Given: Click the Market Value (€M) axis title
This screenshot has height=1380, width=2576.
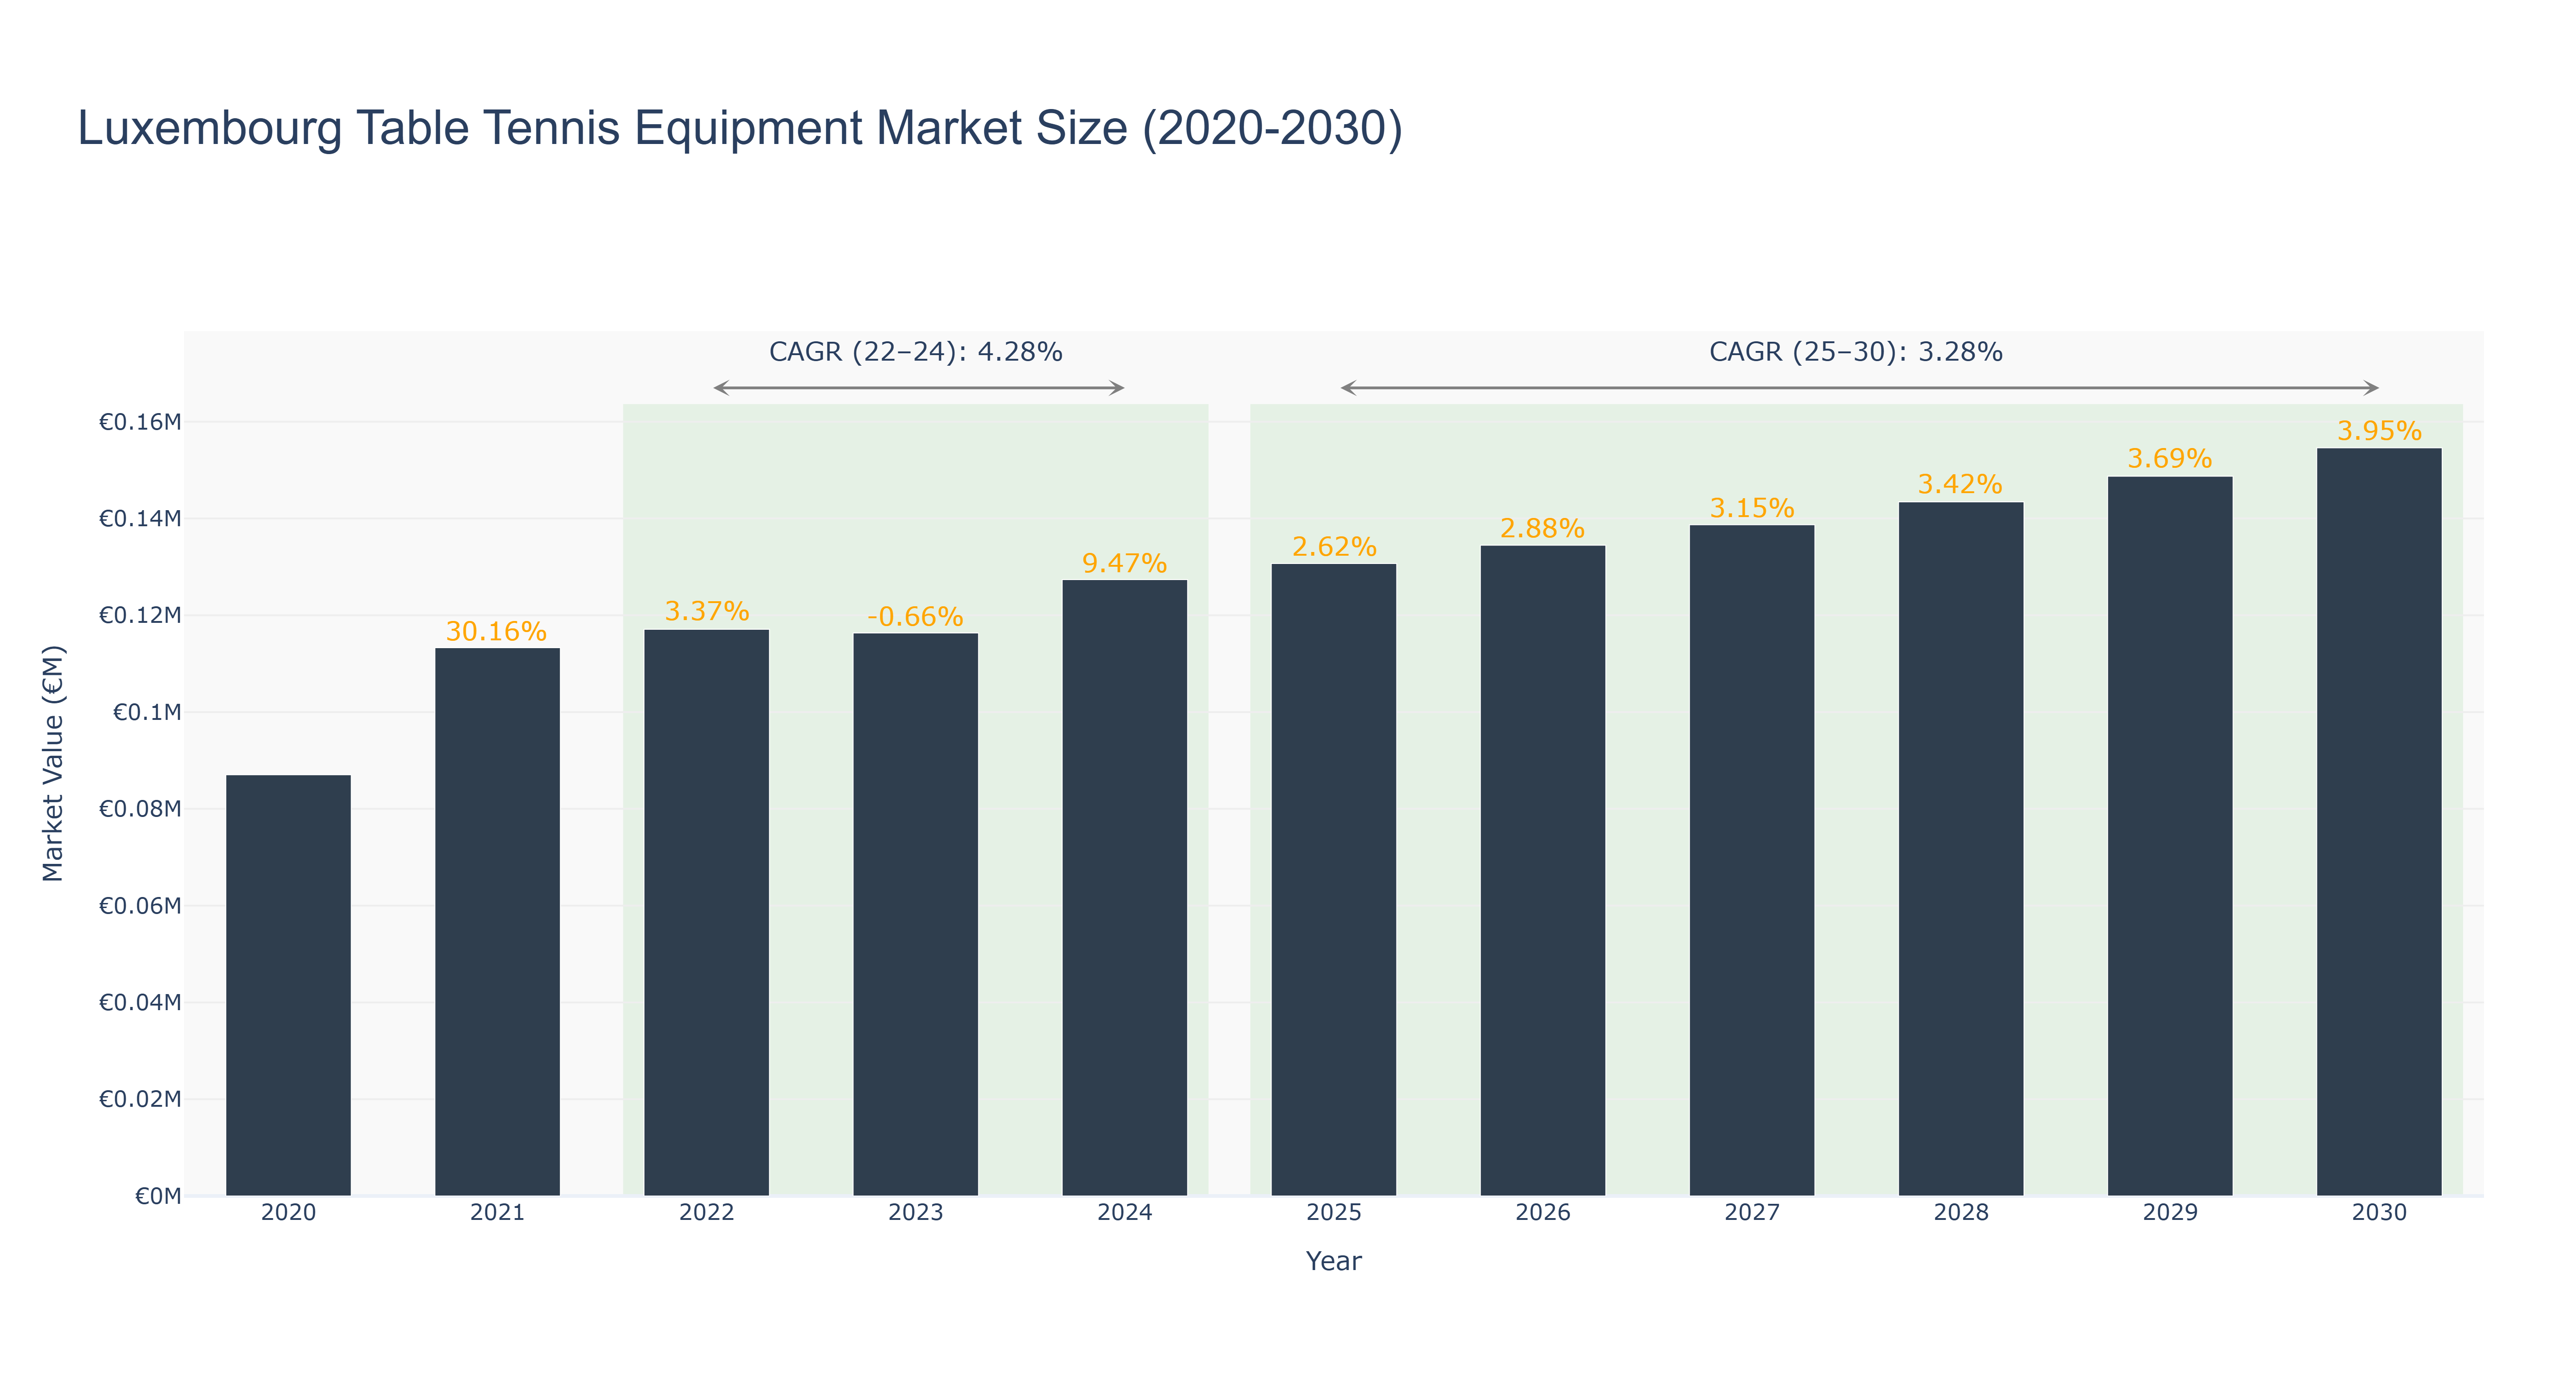Looking at the screenshot, I should (52, 763).
